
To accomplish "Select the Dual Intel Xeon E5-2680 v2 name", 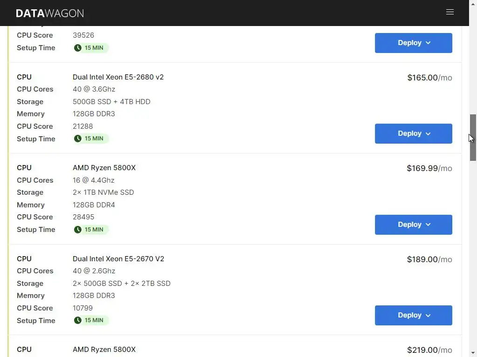I will [x=118, y=77].
